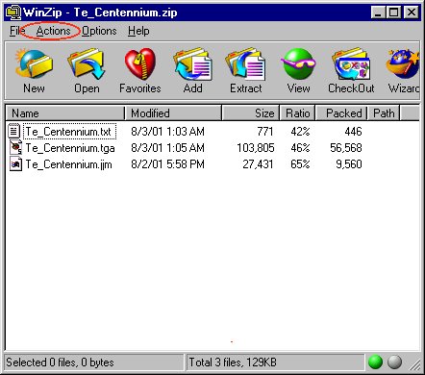Close the WinZip window

point(412,12)
